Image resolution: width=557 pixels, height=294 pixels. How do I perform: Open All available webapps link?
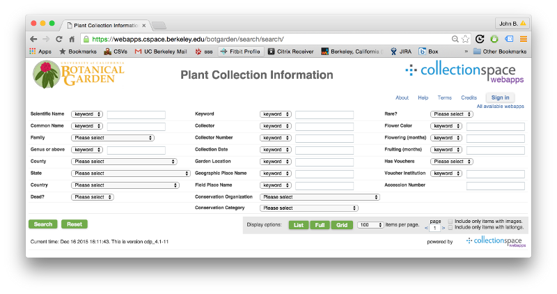[x=500, y=107]
